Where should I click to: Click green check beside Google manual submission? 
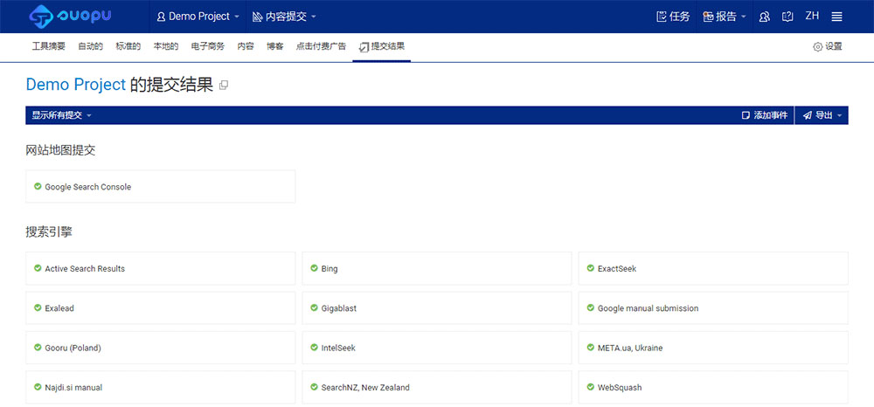point(591,307)
